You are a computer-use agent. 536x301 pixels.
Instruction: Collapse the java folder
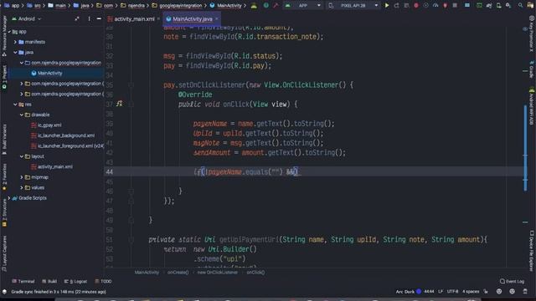click(15, 53)
